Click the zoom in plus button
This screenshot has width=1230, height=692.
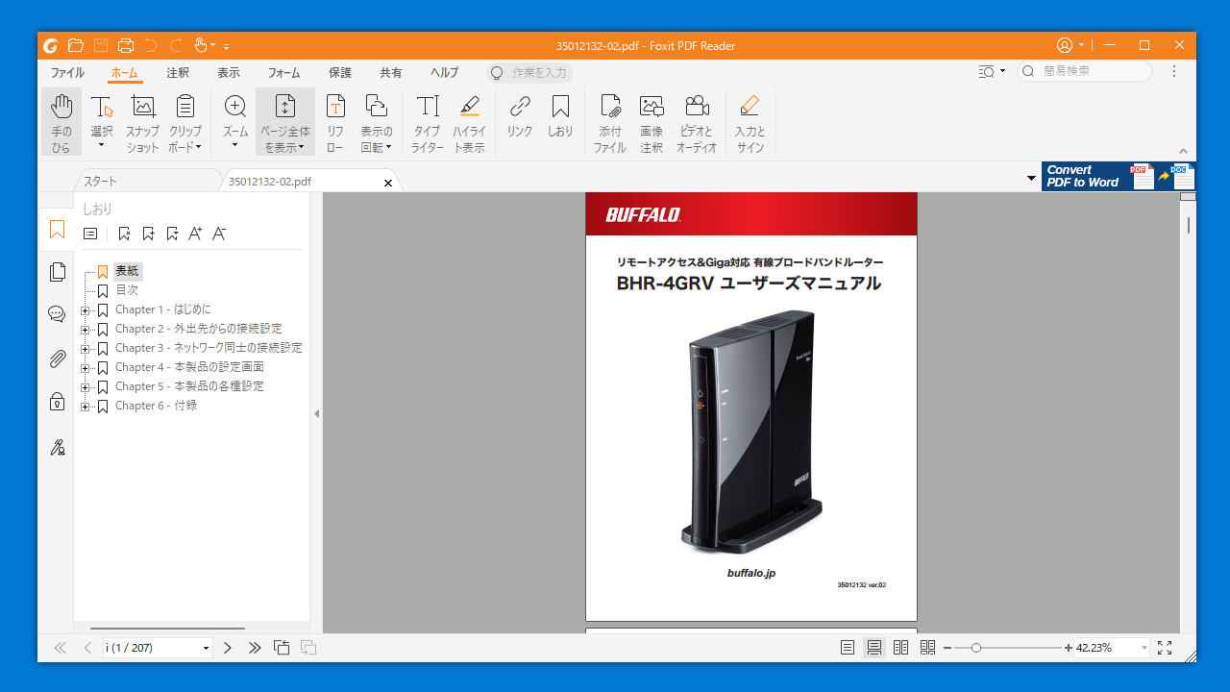tap(1069, 648)
